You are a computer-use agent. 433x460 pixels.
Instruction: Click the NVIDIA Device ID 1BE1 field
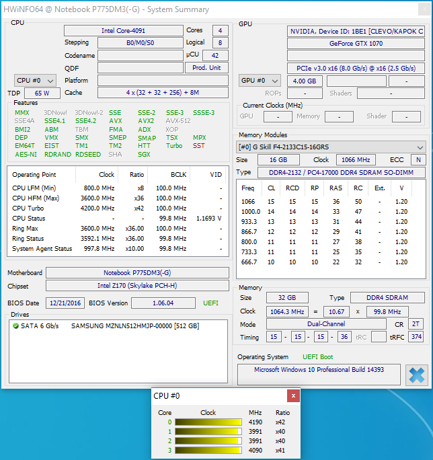356,31
